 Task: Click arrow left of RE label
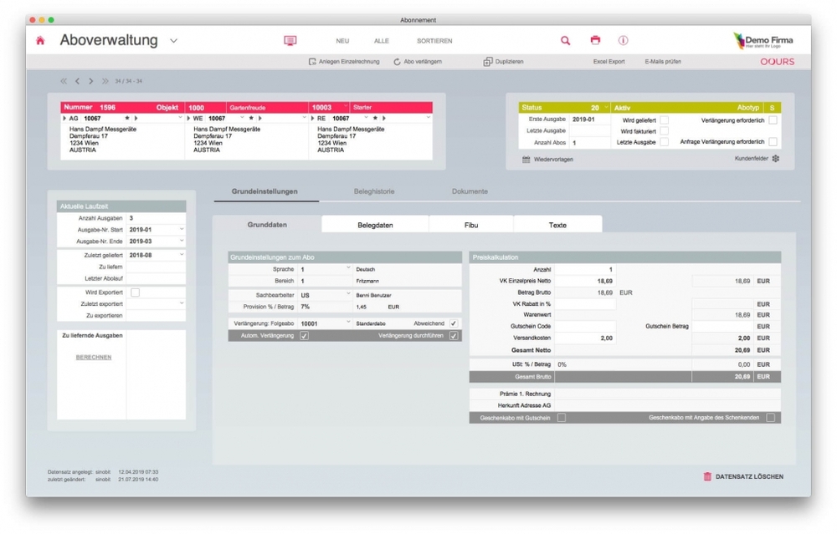point(312,119)
